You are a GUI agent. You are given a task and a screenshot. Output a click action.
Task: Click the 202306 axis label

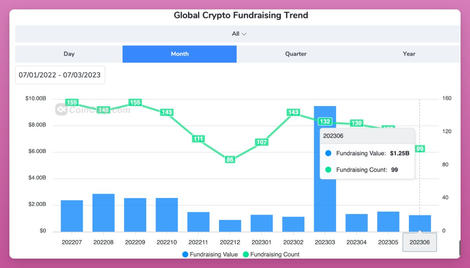[x=419, y=242]
